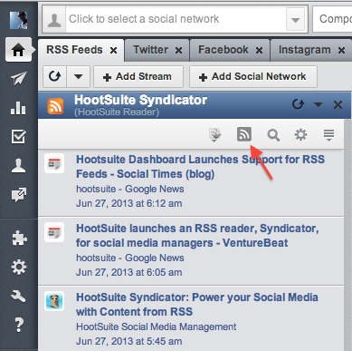This screenshot has height=351, width=352.
Task: Click thumbnail of Social Times article
Action: pos(54,163)
